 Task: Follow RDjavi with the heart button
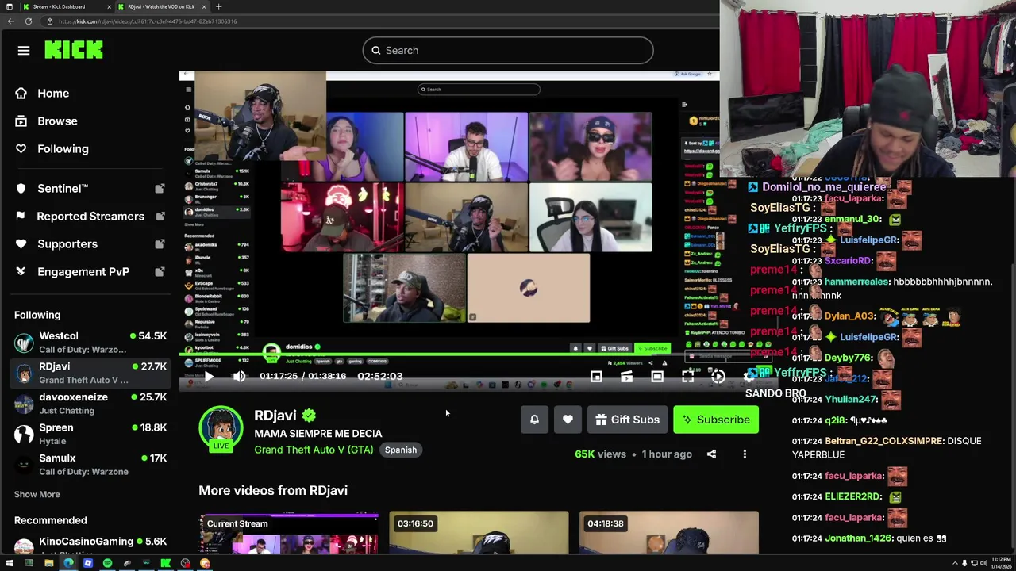pyautogui.click(x=568, y=420)
